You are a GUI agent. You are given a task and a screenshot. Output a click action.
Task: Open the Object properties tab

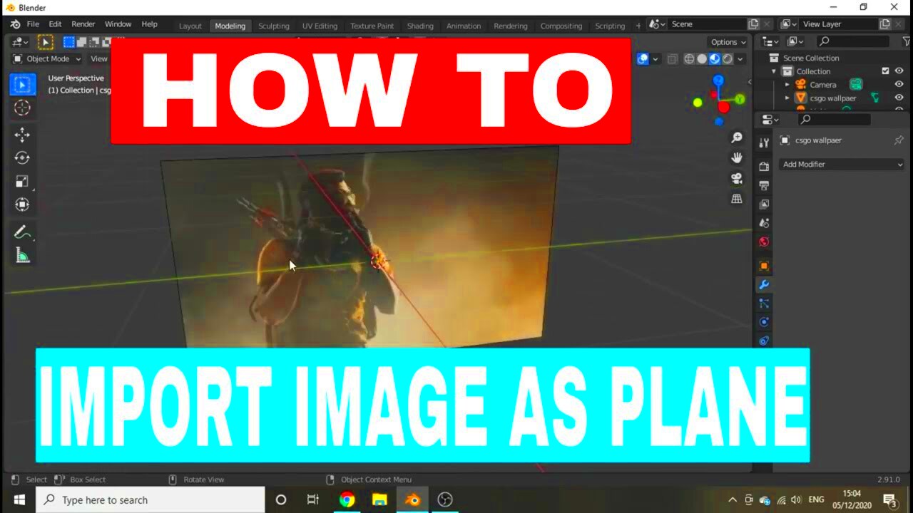pyautogui.click(x=764, y=266)
